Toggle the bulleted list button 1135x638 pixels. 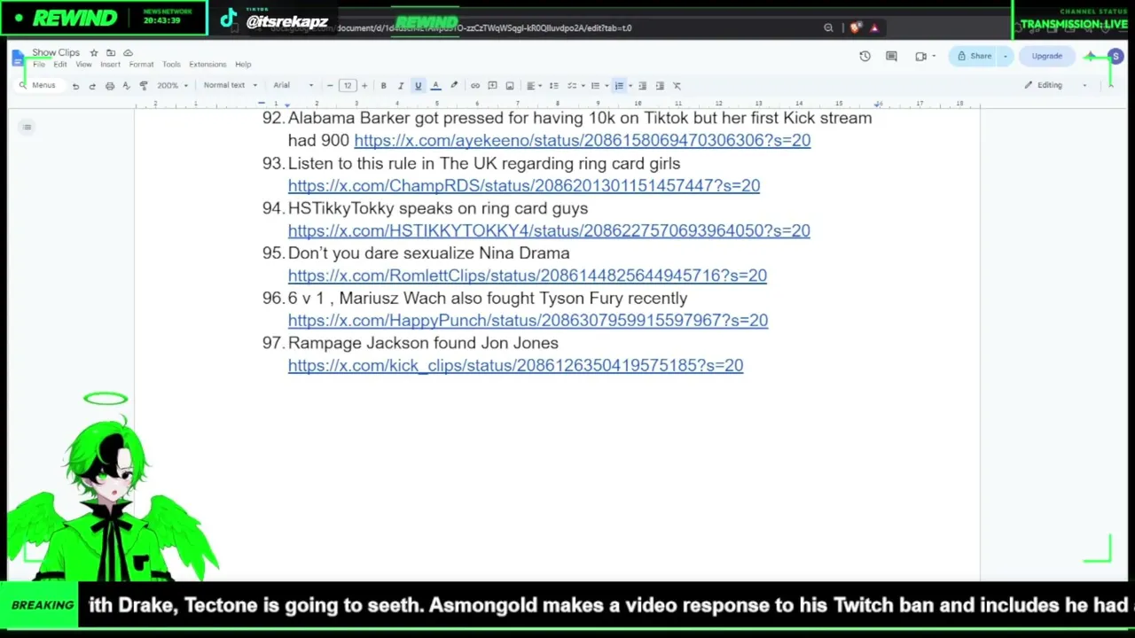pyautogui.click(x=595, y=86)
